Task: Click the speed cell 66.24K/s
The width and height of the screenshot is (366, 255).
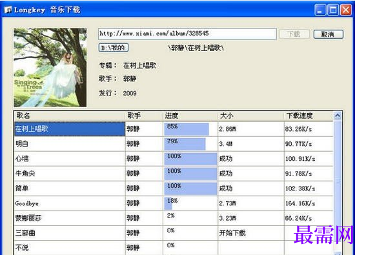Action: (x=309, y=218)
